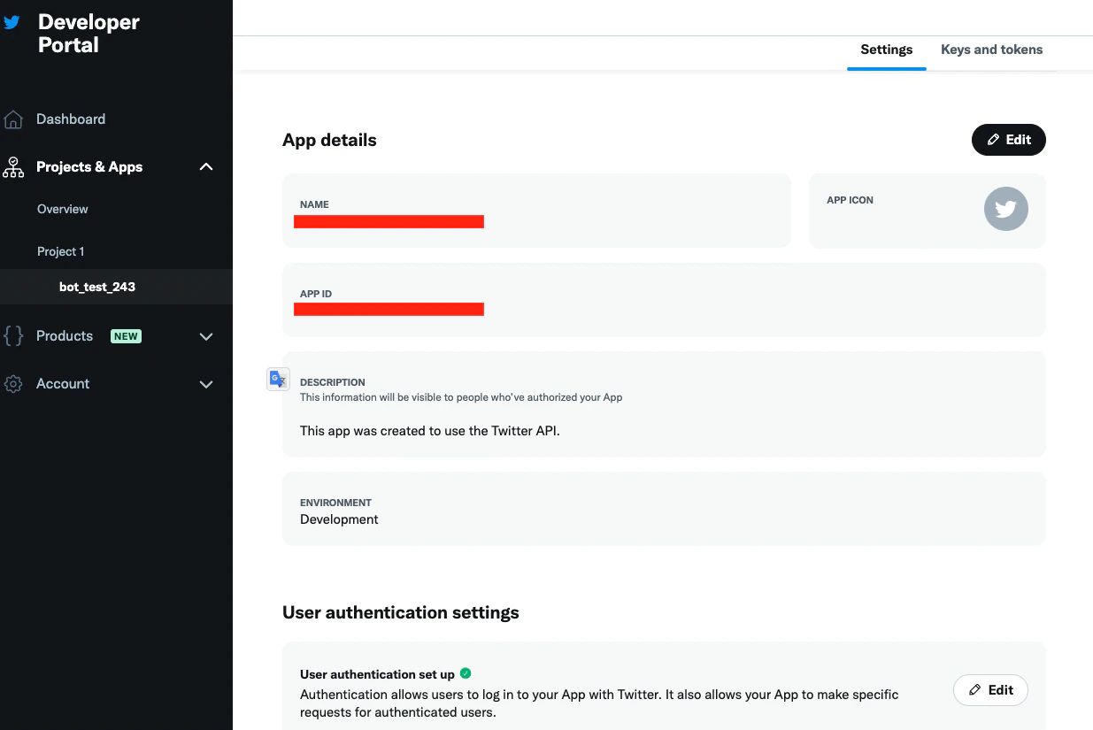Open the Overview page in sidebar

[63, 210]
